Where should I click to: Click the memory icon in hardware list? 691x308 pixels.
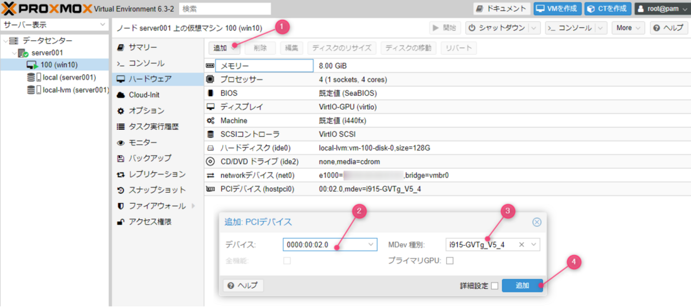coord(210,66)
